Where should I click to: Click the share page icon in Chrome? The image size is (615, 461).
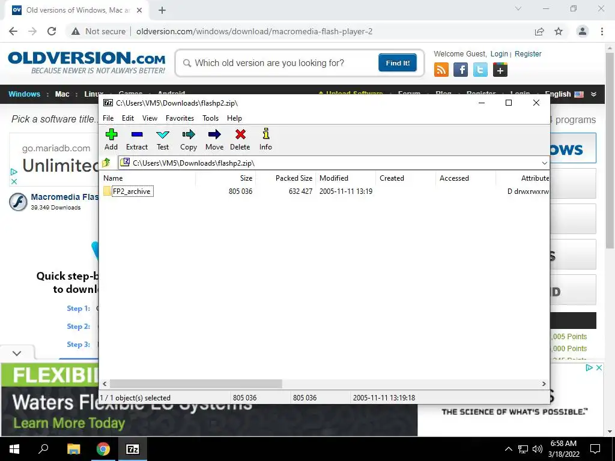tap(539, 31)
